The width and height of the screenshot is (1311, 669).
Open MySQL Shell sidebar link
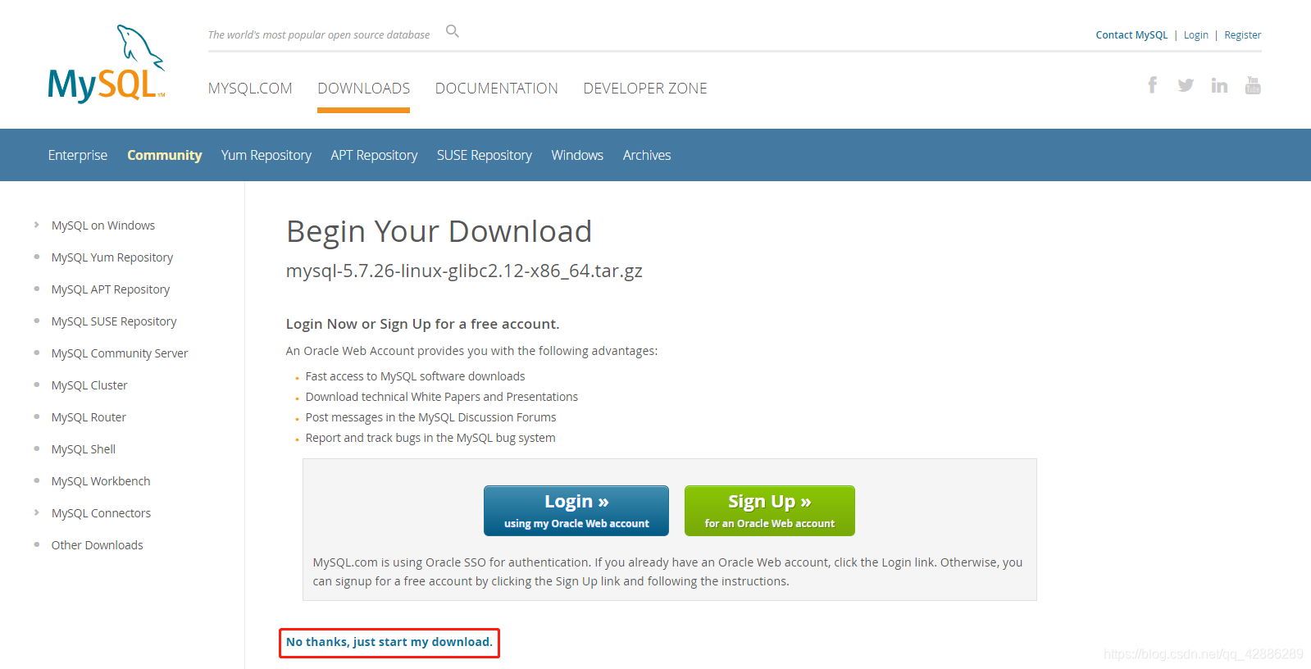pyautogui.click(x=84, y=449)
